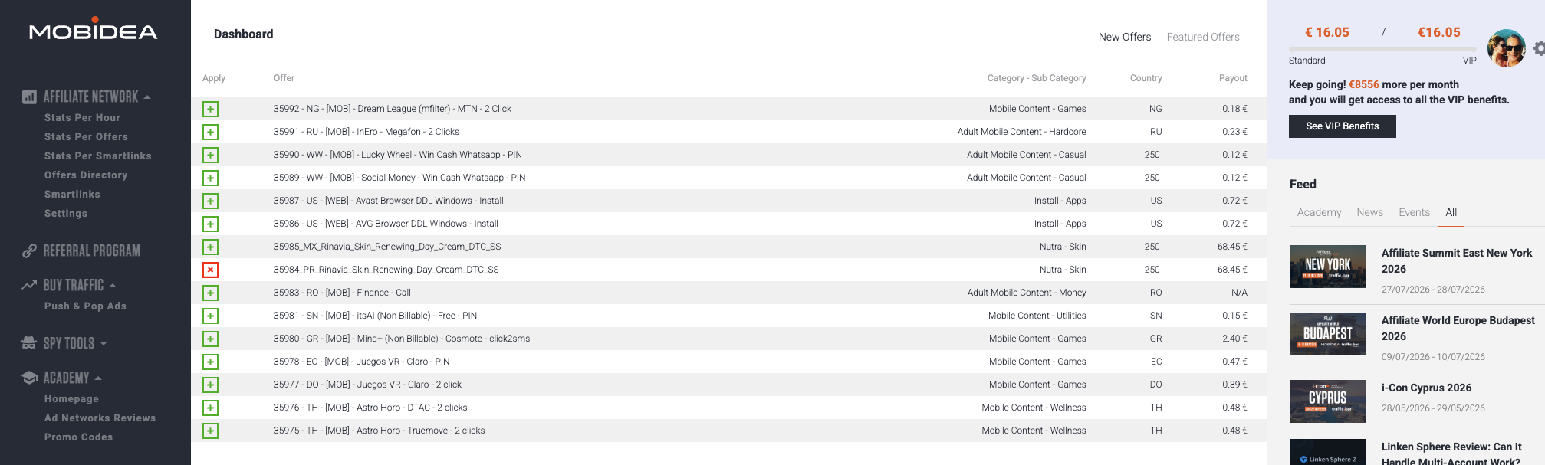Click the Mobidea logo
1545x465 pixels.
(93, 30)
